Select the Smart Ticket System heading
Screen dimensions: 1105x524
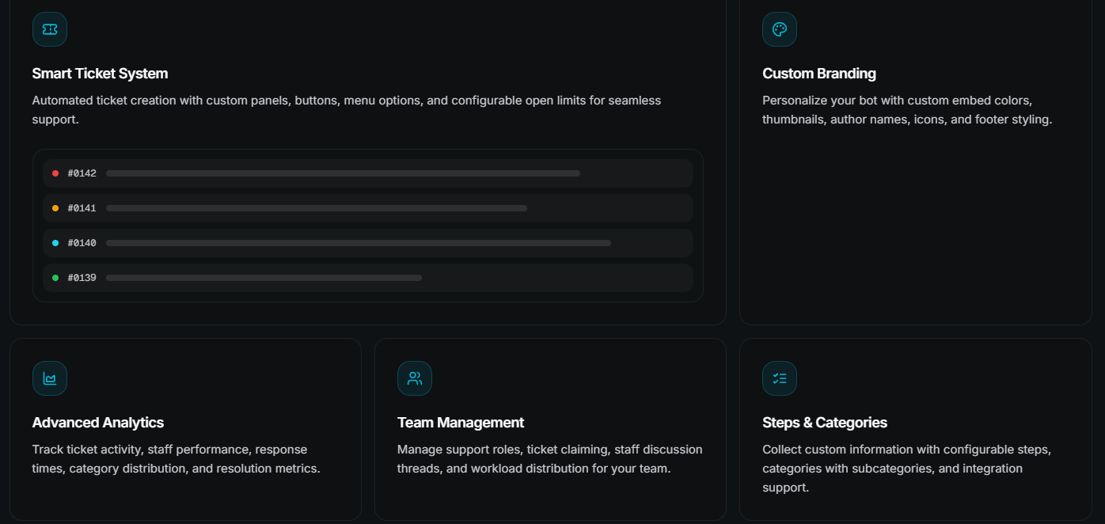coord(100,74)
